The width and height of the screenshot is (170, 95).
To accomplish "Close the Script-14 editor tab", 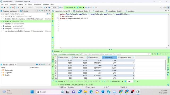I will click(71, 11).
